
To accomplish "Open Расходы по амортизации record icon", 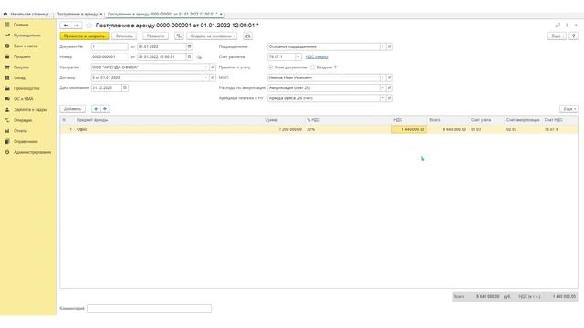I will point(390,87).
